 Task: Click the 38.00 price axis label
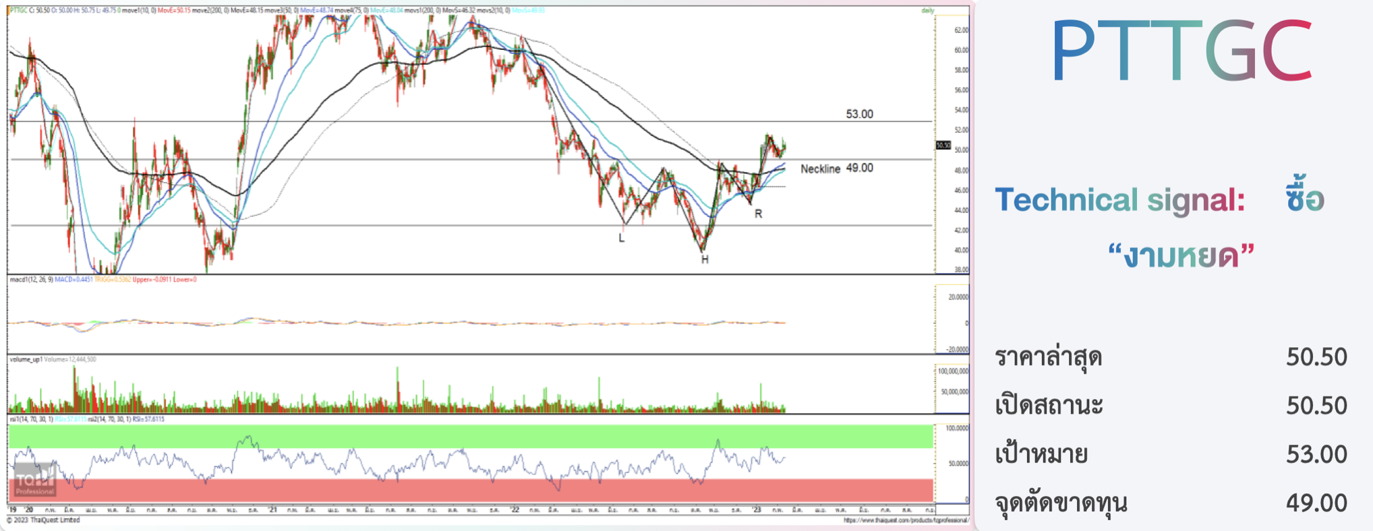click(962, 270)
